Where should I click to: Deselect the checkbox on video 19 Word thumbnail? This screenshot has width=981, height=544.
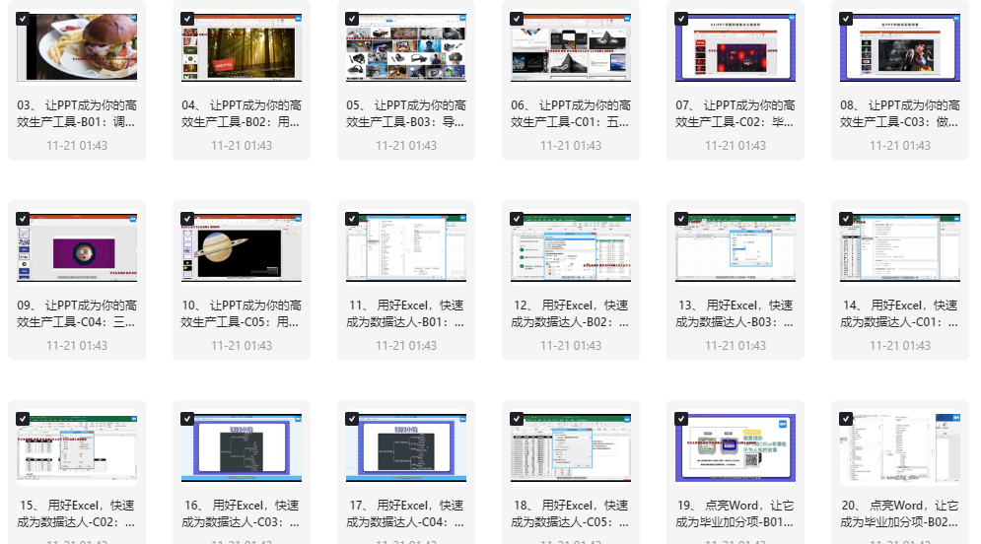pos(681,419)
